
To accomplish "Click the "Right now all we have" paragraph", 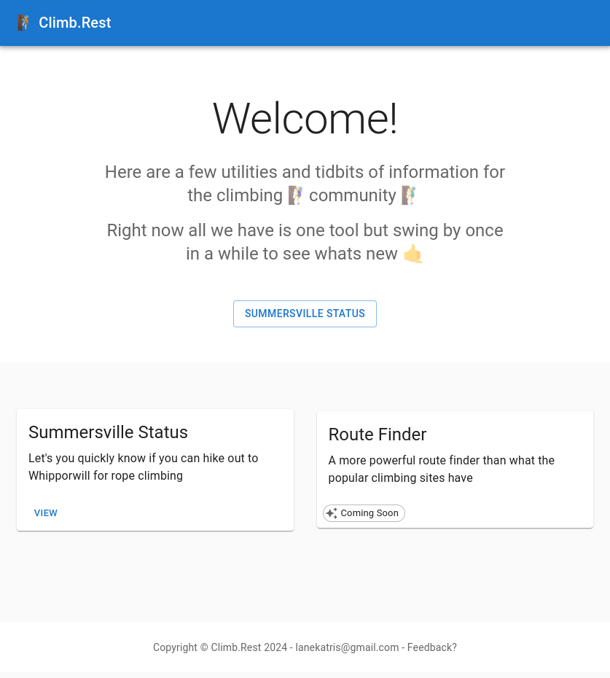I will pos(305,231).
